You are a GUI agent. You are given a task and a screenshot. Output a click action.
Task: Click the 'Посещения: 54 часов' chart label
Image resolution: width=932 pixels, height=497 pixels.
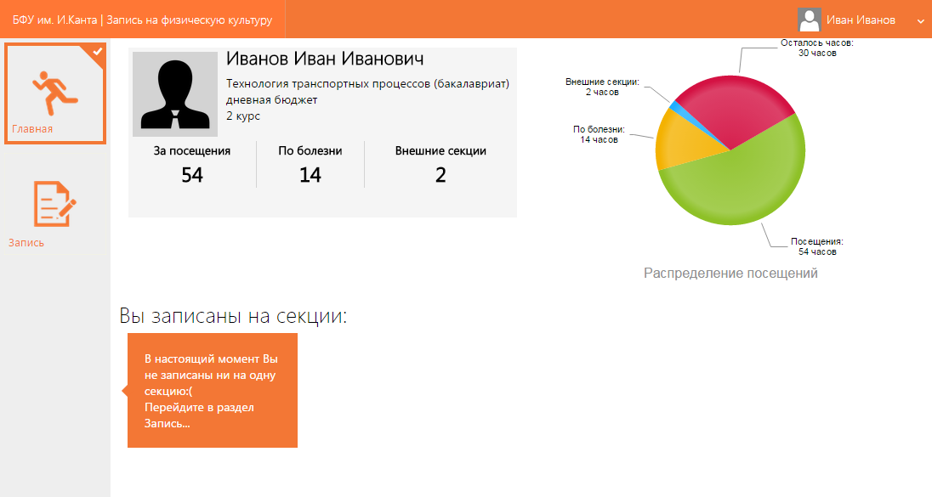point(816,246)
